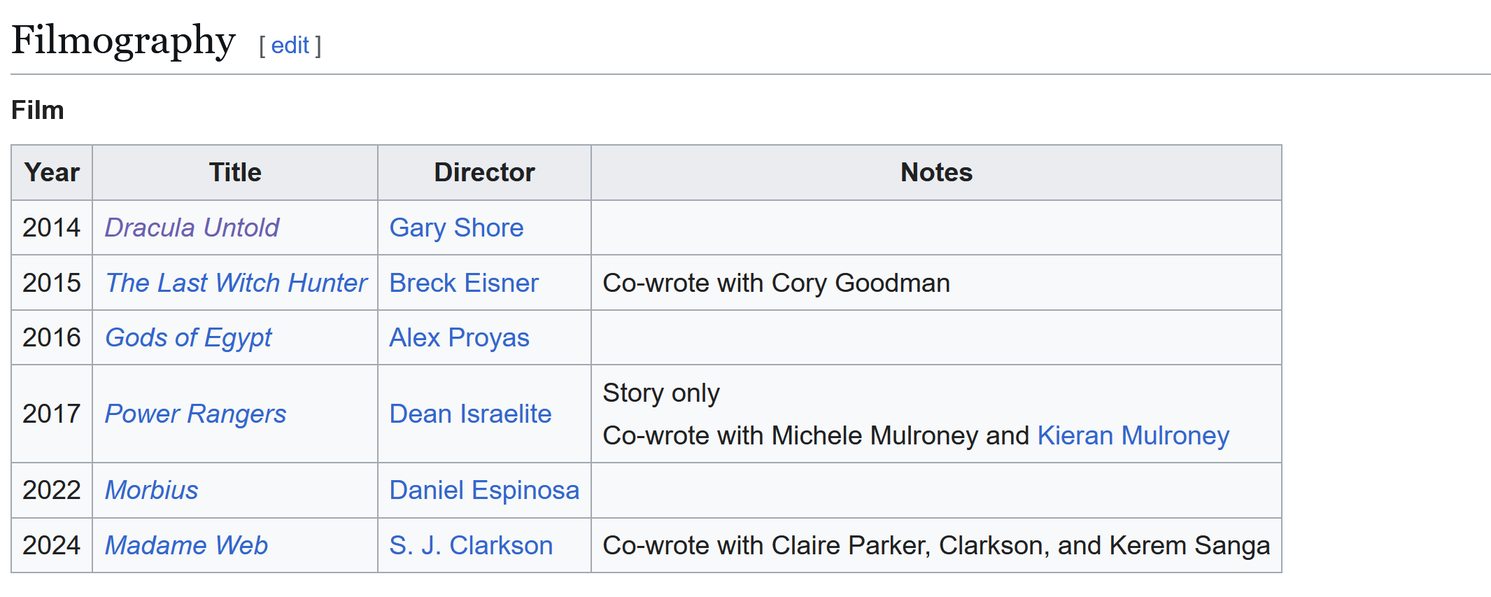Click the Filmography section heading
The width and height of the screenshot is (1491, 597).
pos(123,41)
